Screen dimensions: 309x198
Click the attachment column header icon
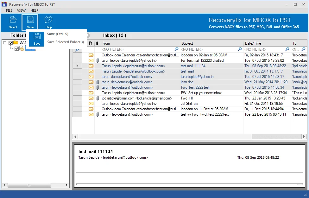[97, 43]
